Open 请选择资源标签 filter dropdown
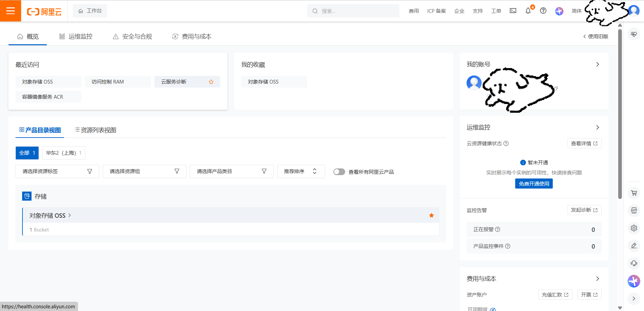This screenshot has width=644, height=311. pos(57,171)
